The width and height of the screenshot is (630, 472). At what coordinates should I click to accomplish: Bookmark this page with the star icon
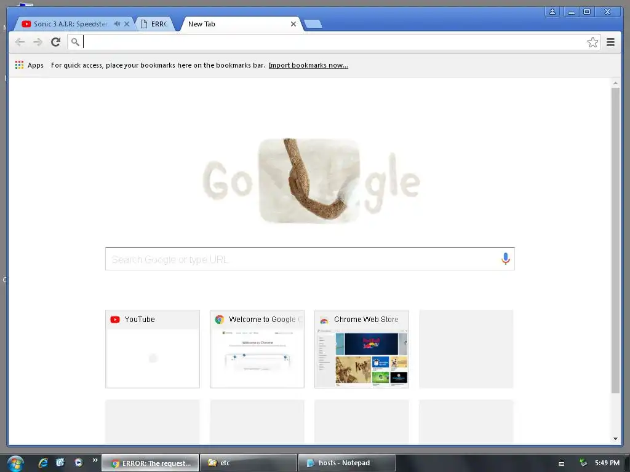click(x=592, y=42)
